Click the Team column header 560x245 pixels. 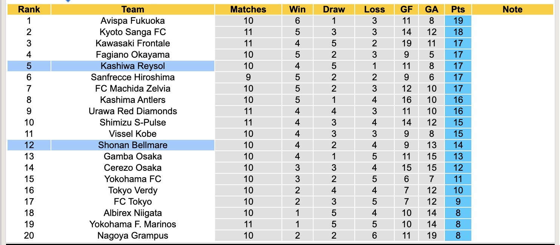click(x=133, y=9)
